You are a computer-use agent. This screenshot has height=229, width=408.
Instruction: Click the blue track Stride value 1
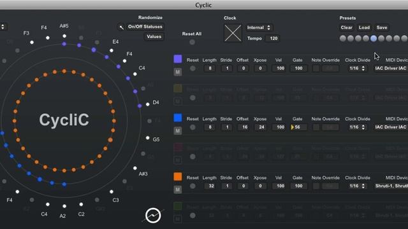(x=227, y=127)
